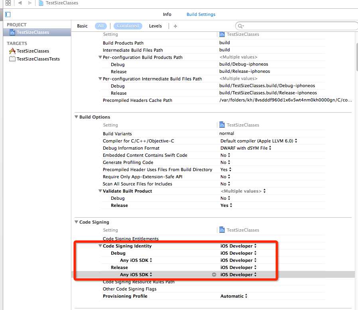Click TestSizeClasses title in jump bar

[x=62, y=3]
